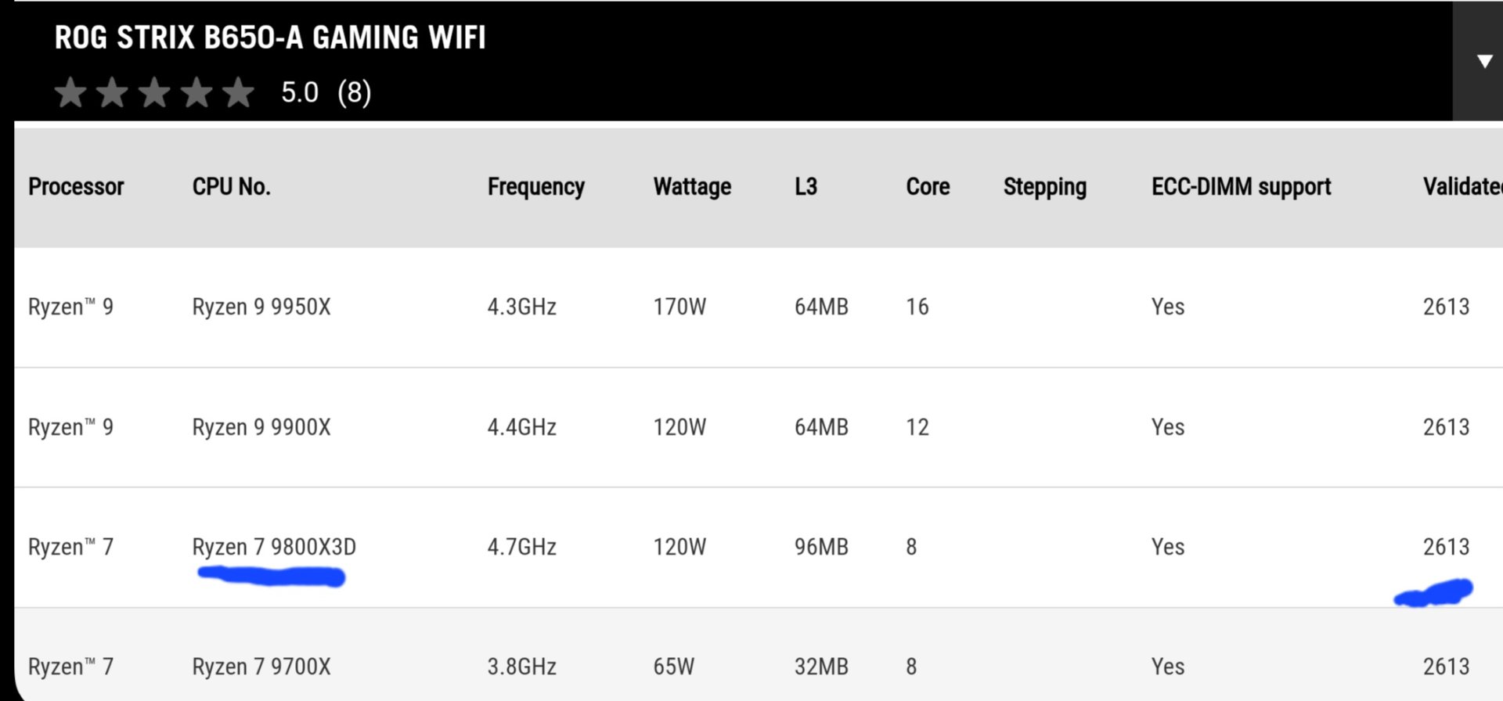Click the third rating star

point(154,92)
